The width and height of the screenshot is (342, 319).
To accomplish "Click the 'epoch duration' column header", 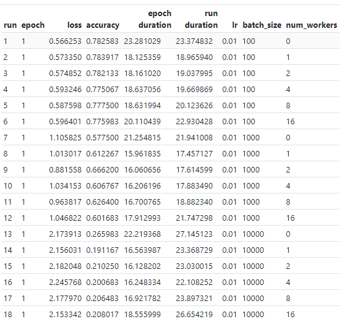I will [155, 19].
